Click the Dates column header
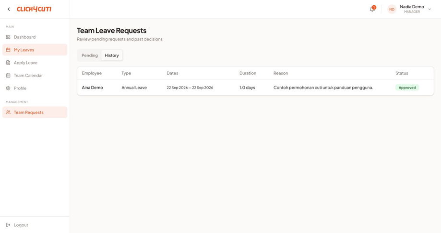Screen dimensions: 441x233 click(x=172, y=73)
